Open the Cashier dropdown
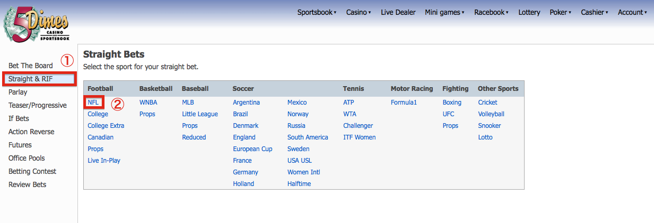The width and height of the screenshot is (654, 223). pyautogui.click(x=594, y=12)
